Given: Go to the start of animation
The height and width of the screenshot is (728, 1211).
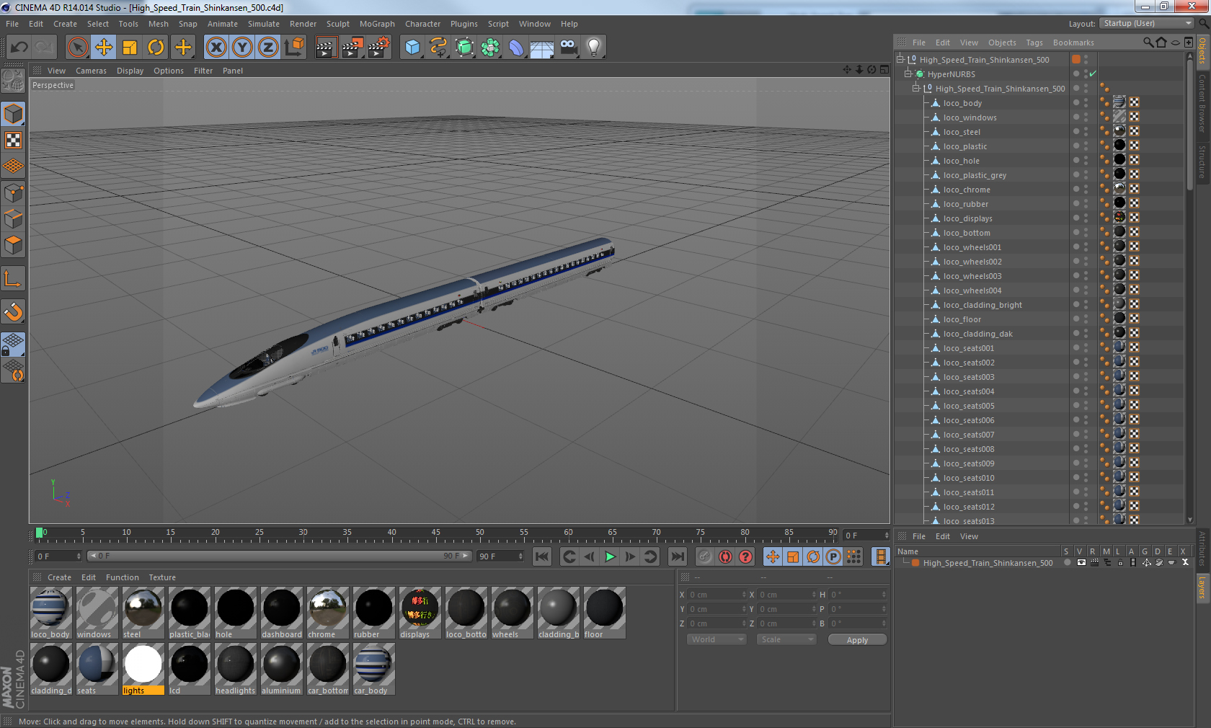Looking at the screenshot, I should click(x=542, y=556).
